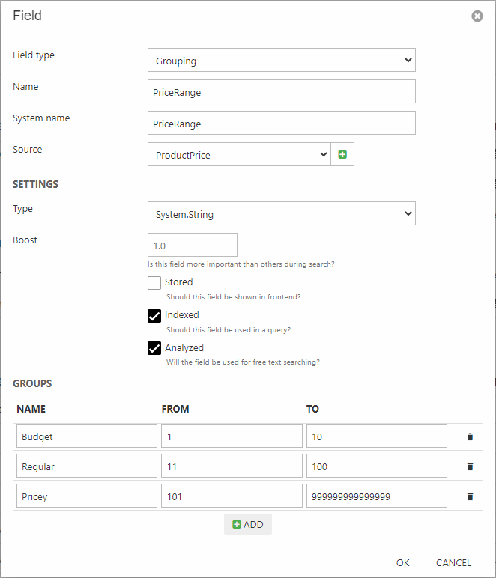Viewport: 496px width, 578px height.
Task: Click the CANCEL button
Action: 453,562
